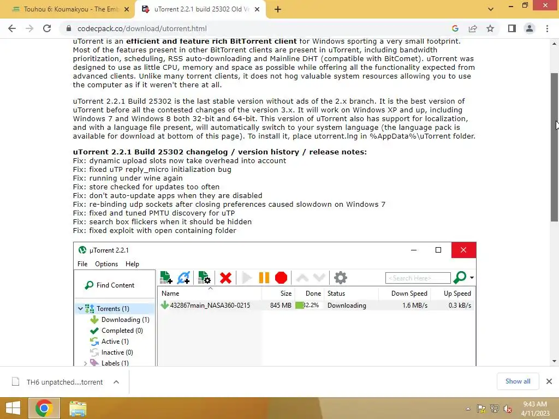Click the Status column header
Image resolution: width=559 pixels, height=419 pixels.
click(x=351, y=293)
